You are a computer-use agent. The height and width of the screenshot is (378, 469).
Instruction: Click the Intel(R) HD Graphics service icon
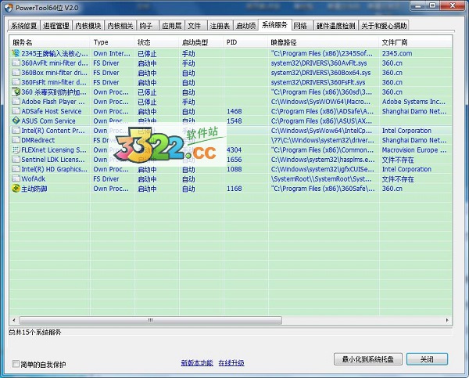[16, 169]
